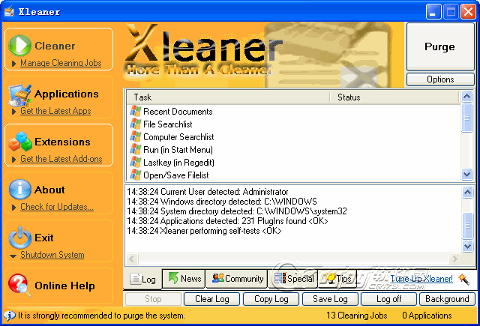This screenshot has width=480, height=326.
Task: Click the arrow beside Get the Latest Apps
Action: coord(13,112)
